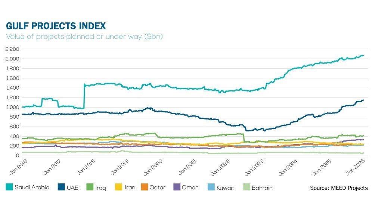The image size is (372, 208).
Task: Click the Source: MEED Projects text
Action: tap(339, 188)
